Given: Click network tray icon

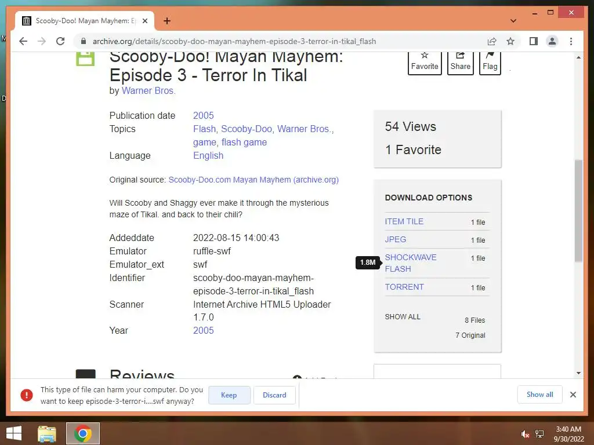Looking at the screenshot, I should 539,434.
